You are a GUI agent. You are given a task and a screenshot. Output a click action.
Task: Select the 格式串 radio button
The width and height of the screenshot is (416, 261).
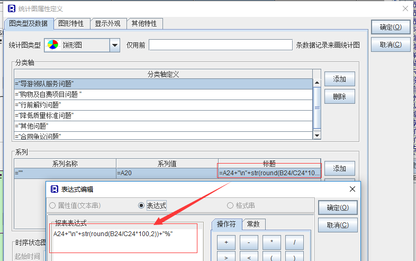230,205
